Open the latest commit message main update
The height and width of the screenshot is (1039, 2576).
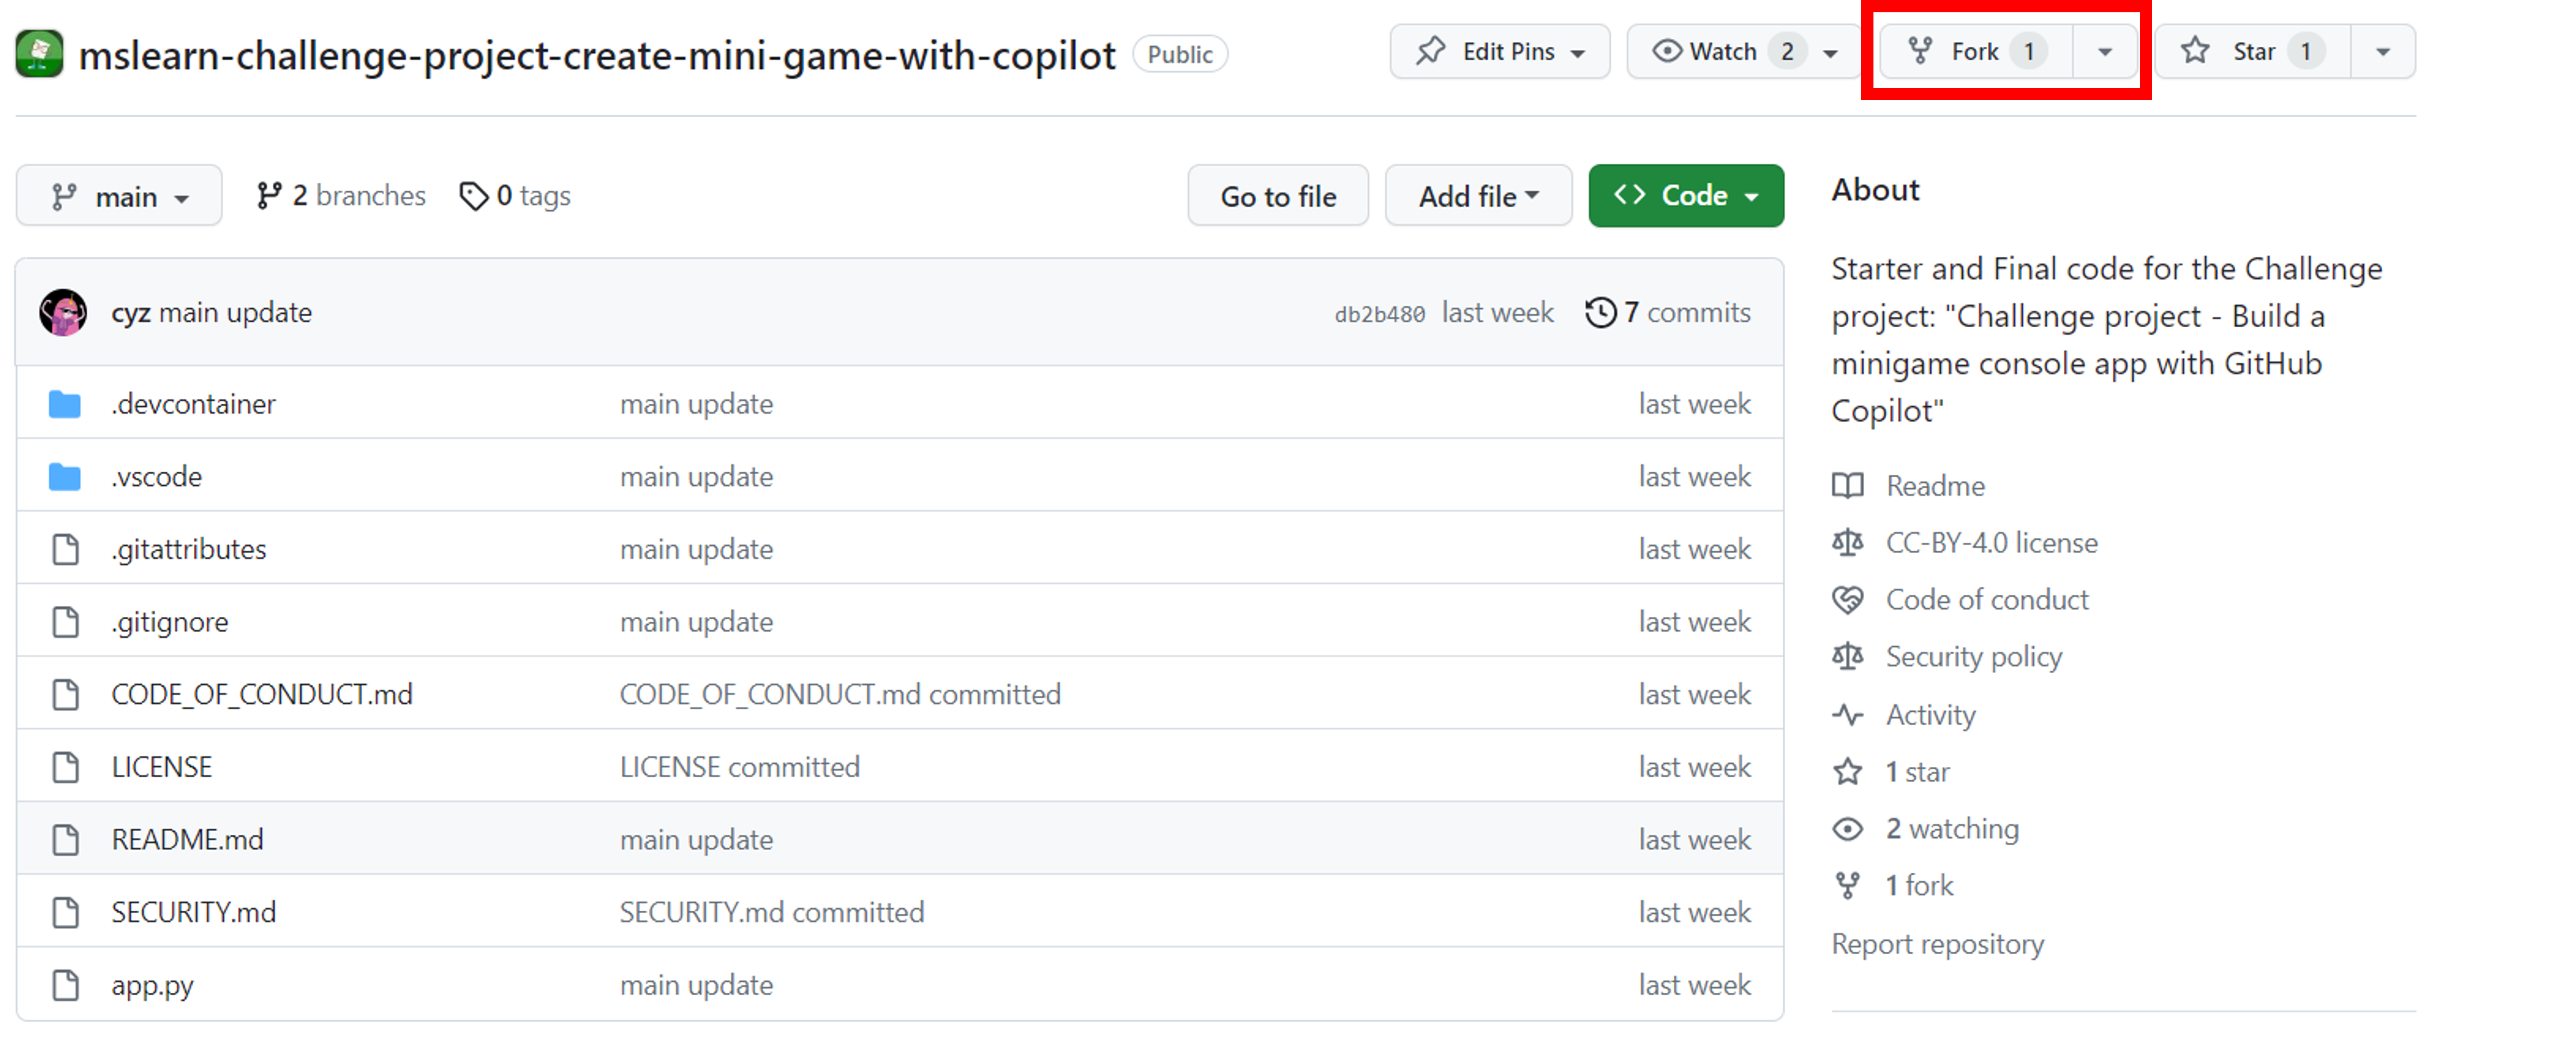(236, 313)
